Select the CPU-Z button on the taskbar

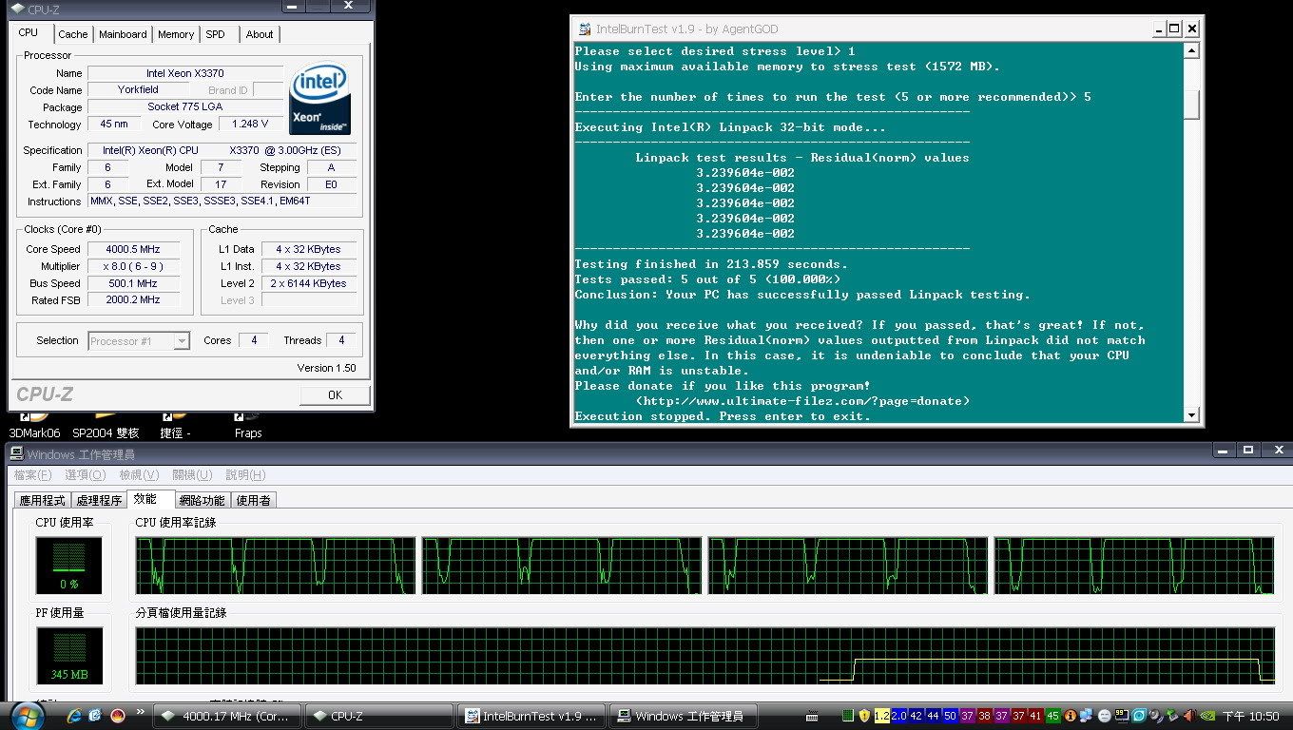tap(379, 716)
